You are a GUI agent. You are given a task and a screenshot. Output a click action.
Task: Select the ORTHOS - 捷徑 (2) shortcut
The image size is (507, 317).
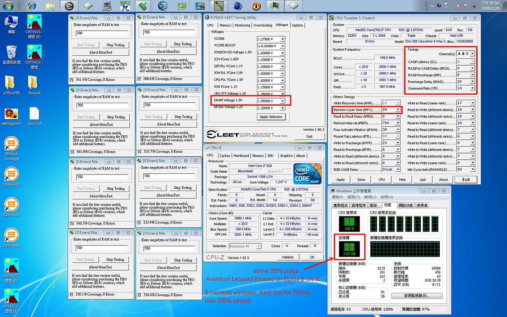11,270
